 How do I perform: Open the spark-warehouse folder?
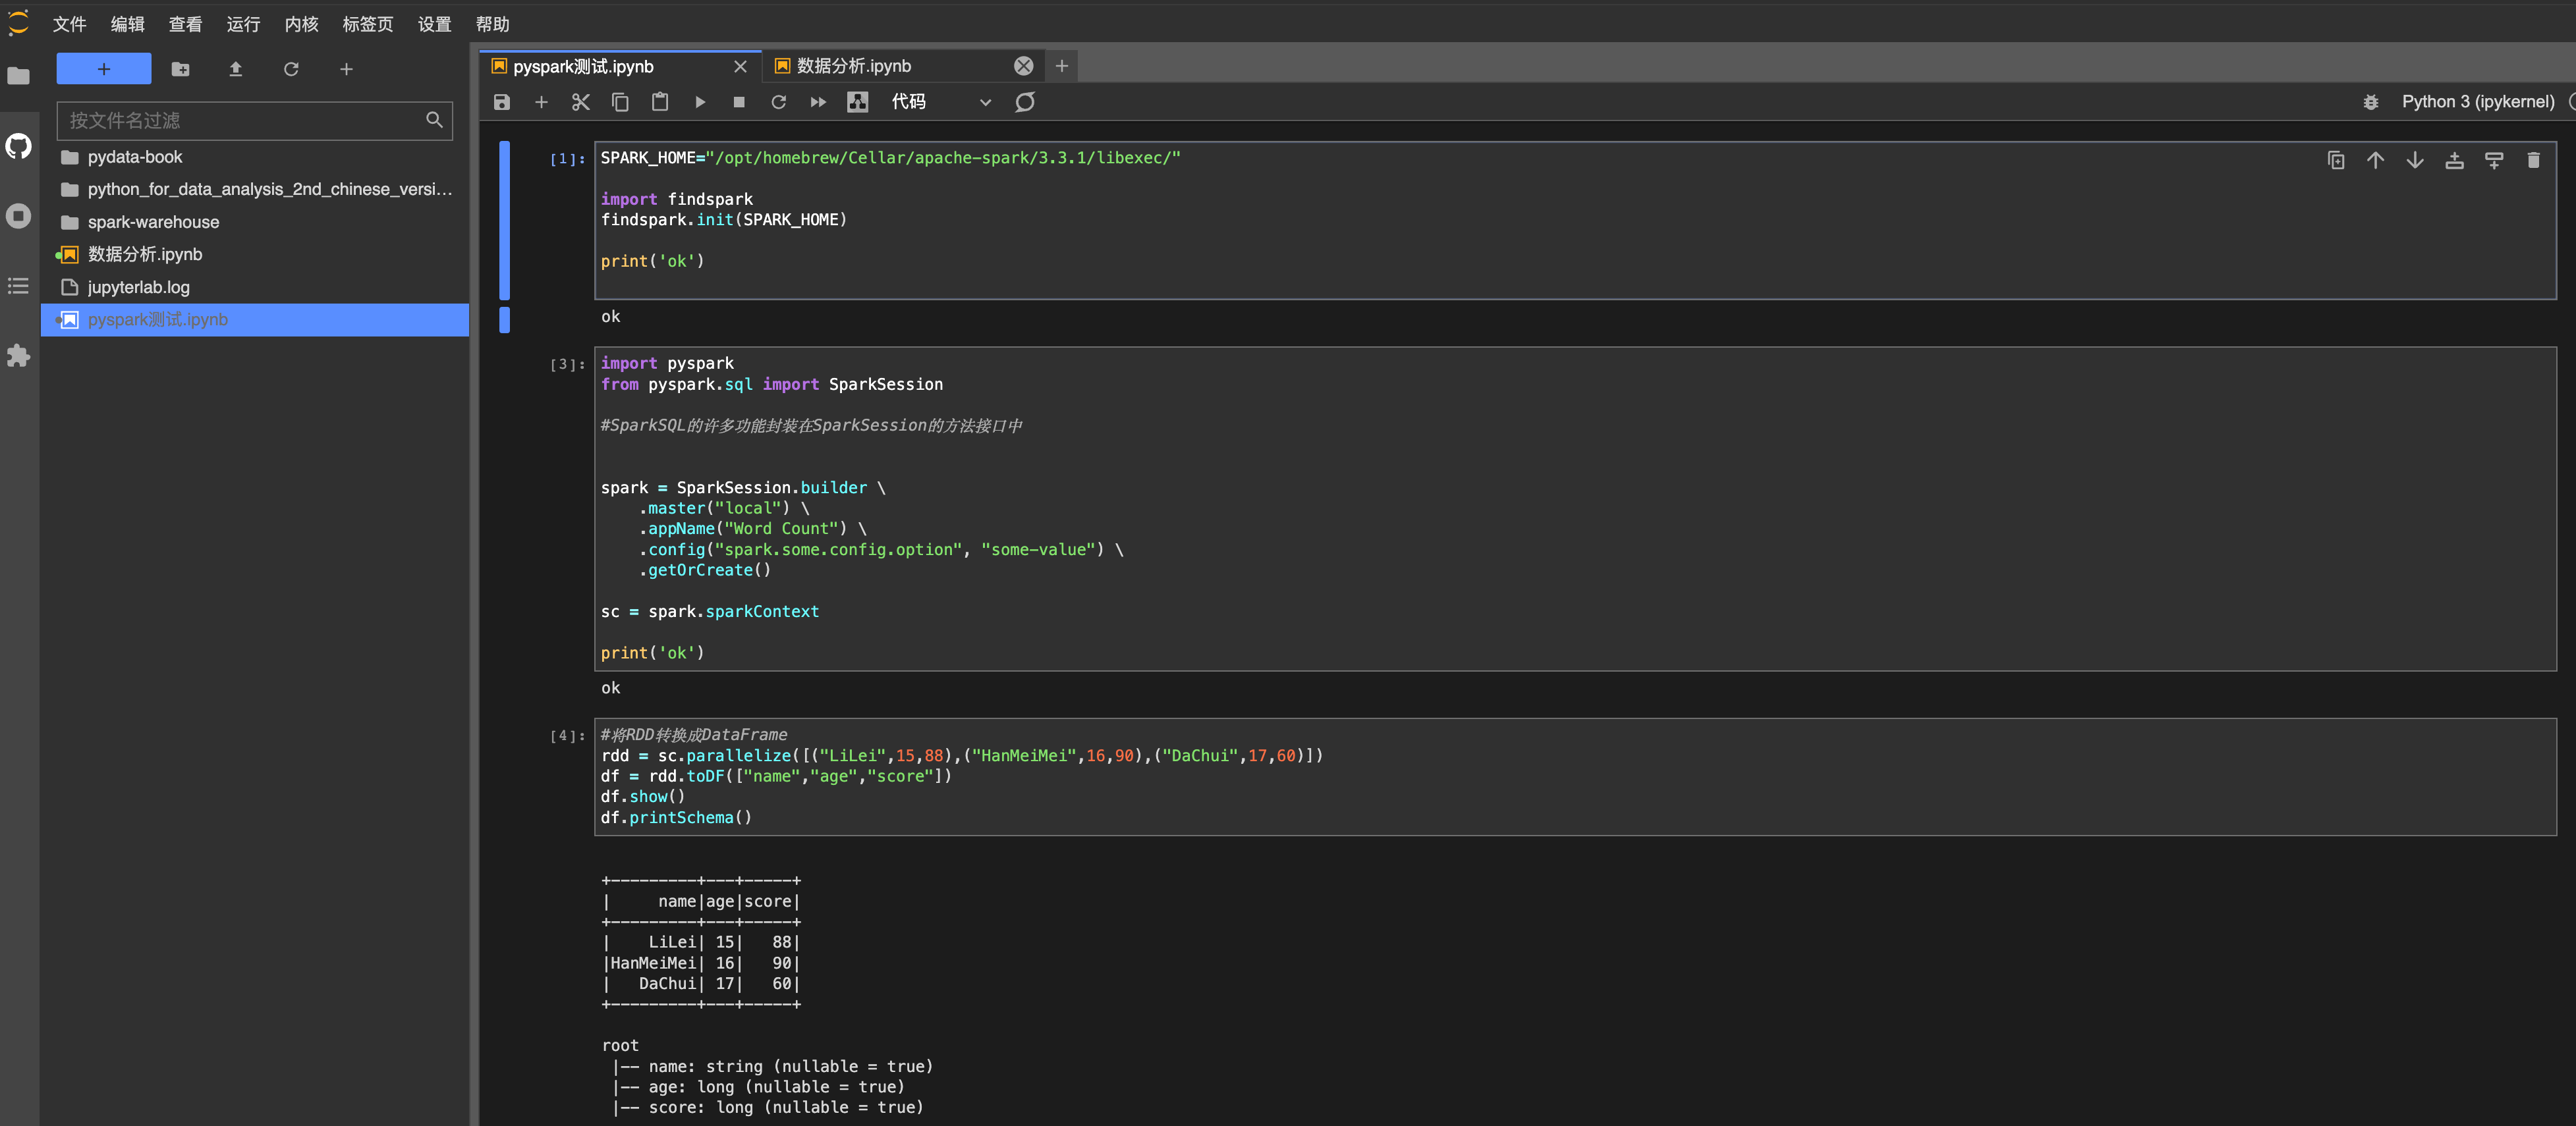pyautogui.click(x=153, y=222)
